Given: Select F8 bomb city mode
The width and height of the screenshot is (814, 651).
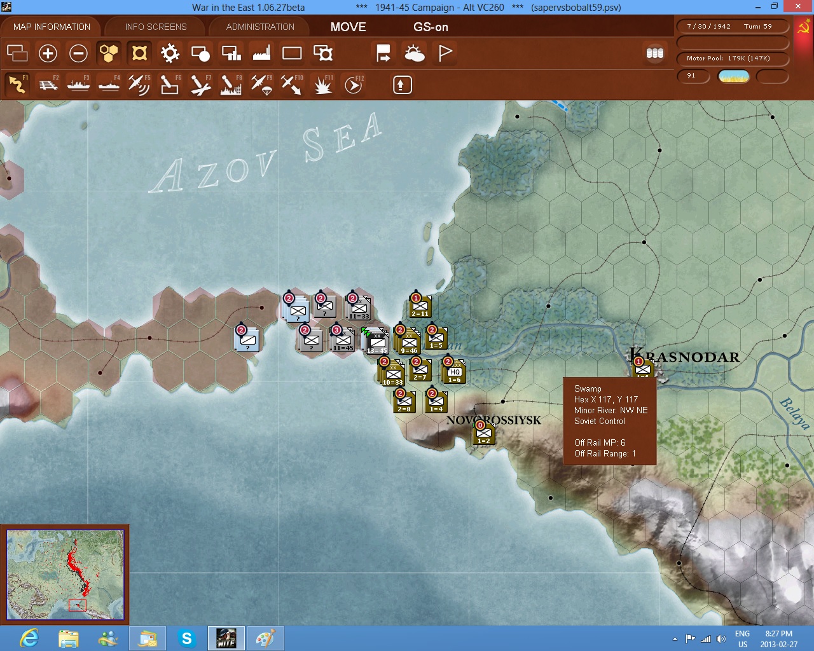Looking at the screenshot, I should 231,84.
